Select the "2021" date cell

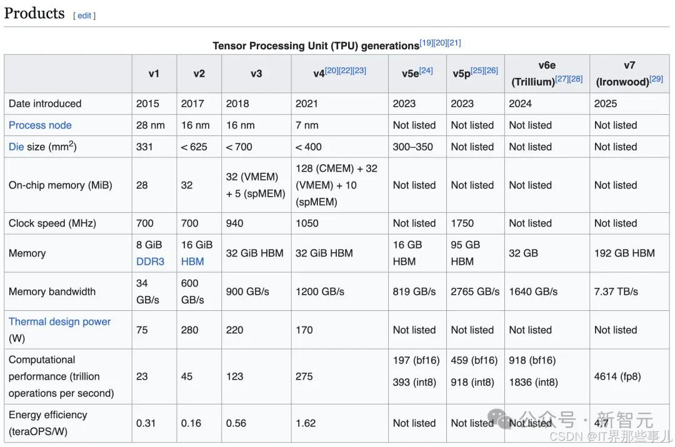pyautogui.click(x=339, y=104)
